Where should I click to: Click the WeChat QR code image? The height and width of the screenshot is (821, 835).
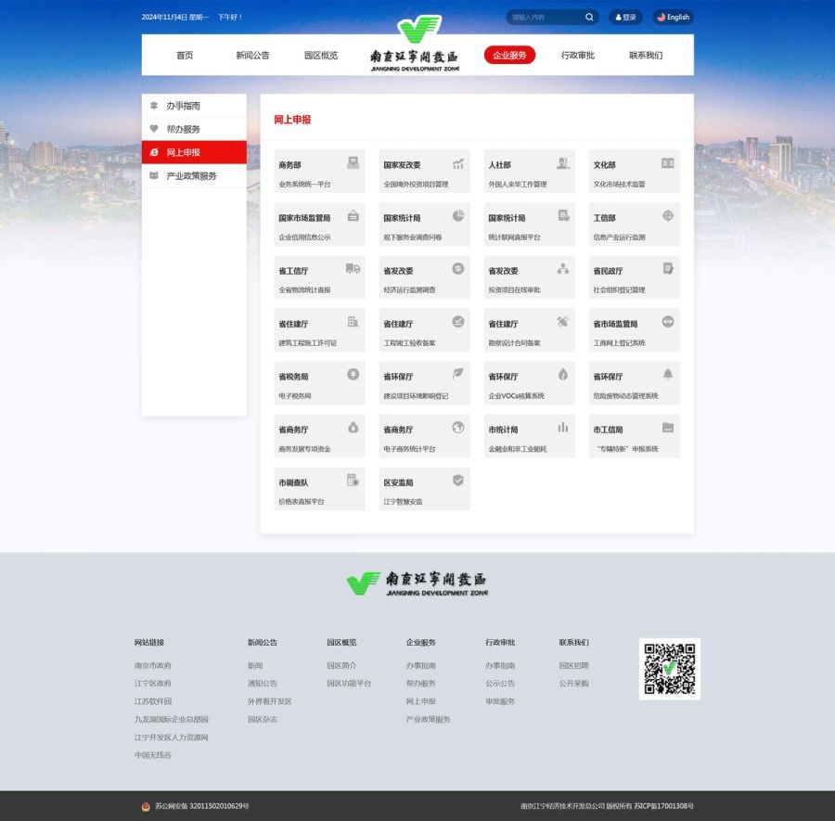(x=670, y=669)
